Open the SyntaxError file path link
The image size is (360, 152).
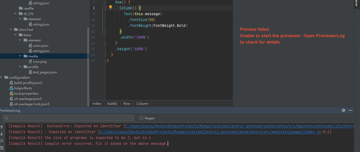click(x=240, y=126)
